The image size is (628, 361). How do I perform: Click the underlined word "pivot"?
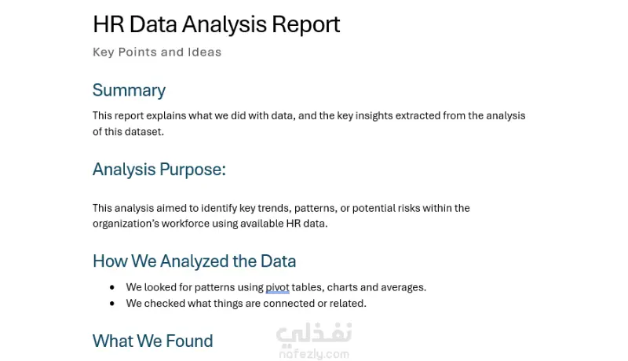pyautogui.click(x=277, y=287)
